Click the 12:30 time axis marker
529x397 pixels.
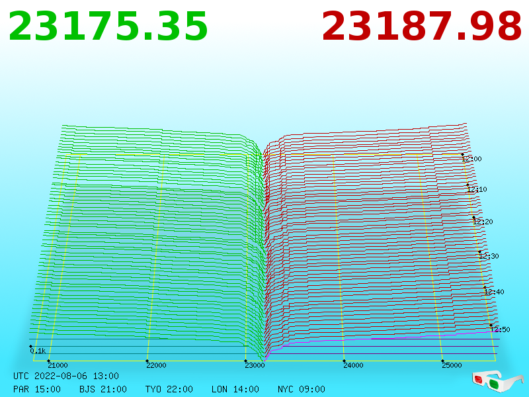[489, 256]
